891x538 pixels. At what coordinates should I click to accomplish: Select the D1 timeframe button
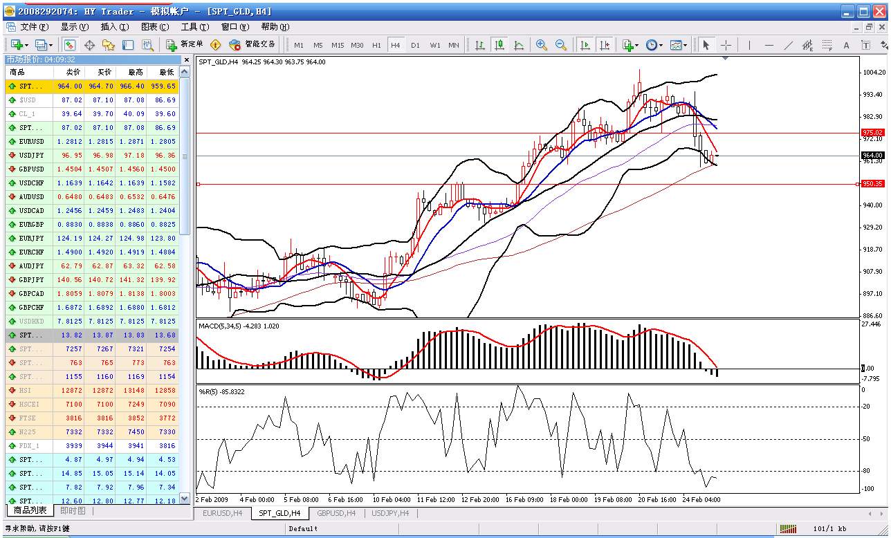[415, 45]
